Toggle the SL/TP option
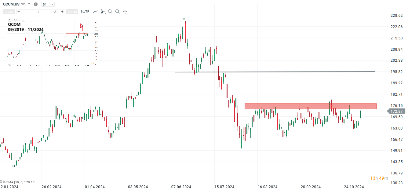 (x=85, y=12)
